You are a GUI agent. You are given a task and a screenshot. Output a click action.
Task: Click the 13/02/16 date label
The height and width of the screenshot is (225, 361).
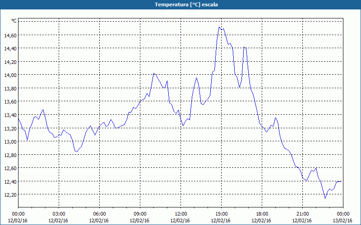342,220
